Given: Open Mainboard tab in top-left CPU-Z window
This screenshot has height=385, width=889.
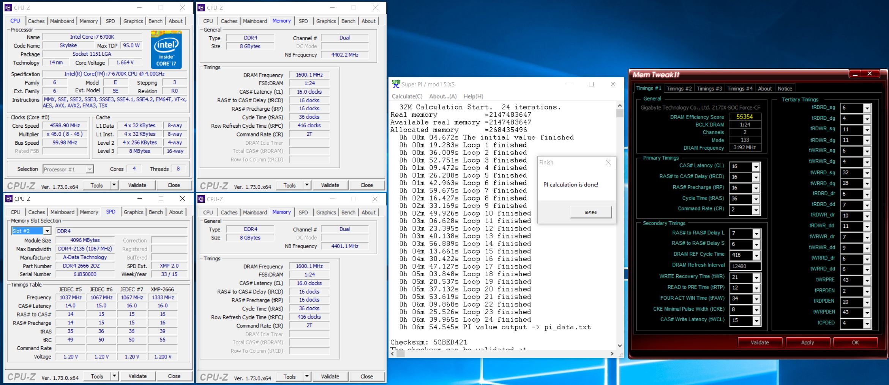Looking at the screenshot, I should coord(62,21).
